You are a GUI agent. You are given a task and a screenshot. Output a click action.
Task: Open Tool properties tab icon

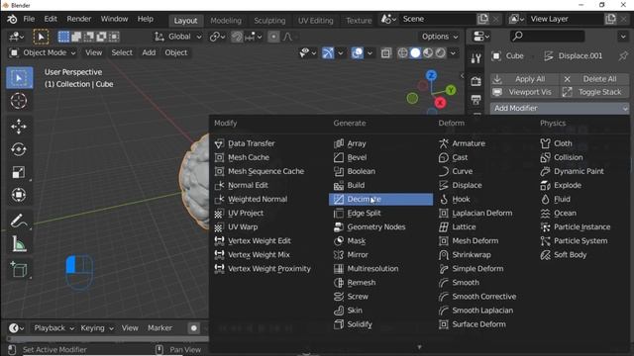(475, 58)
